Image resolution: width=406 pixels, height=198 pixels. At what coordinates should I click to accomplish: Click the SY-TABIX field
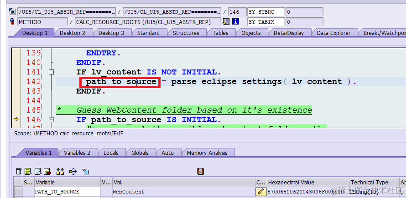(266, 22)
